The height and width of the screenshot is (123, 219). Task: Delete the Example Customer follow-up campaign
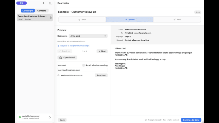pyautogui.click(x=51, y=18)
